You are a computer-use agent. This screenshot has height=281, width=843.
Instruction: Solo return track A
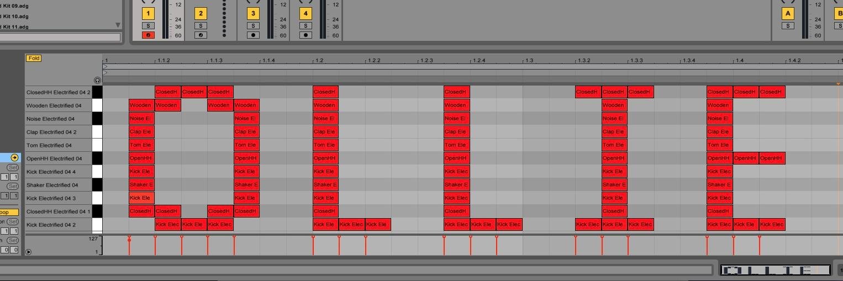pyautogui.click(x=788, y=26)
